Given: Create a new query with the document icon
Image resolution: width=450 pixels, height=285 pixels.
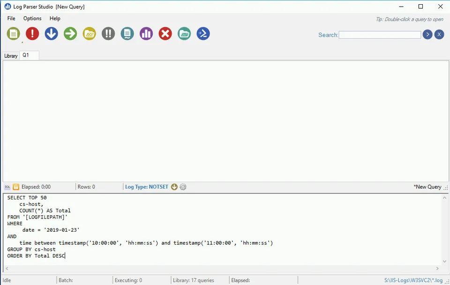Looking at the screenshot, I should coord(13,33).
